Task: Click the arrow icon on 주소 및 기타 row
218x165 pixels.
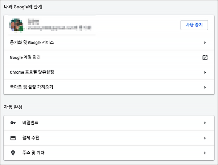Action: pos(205,153)
